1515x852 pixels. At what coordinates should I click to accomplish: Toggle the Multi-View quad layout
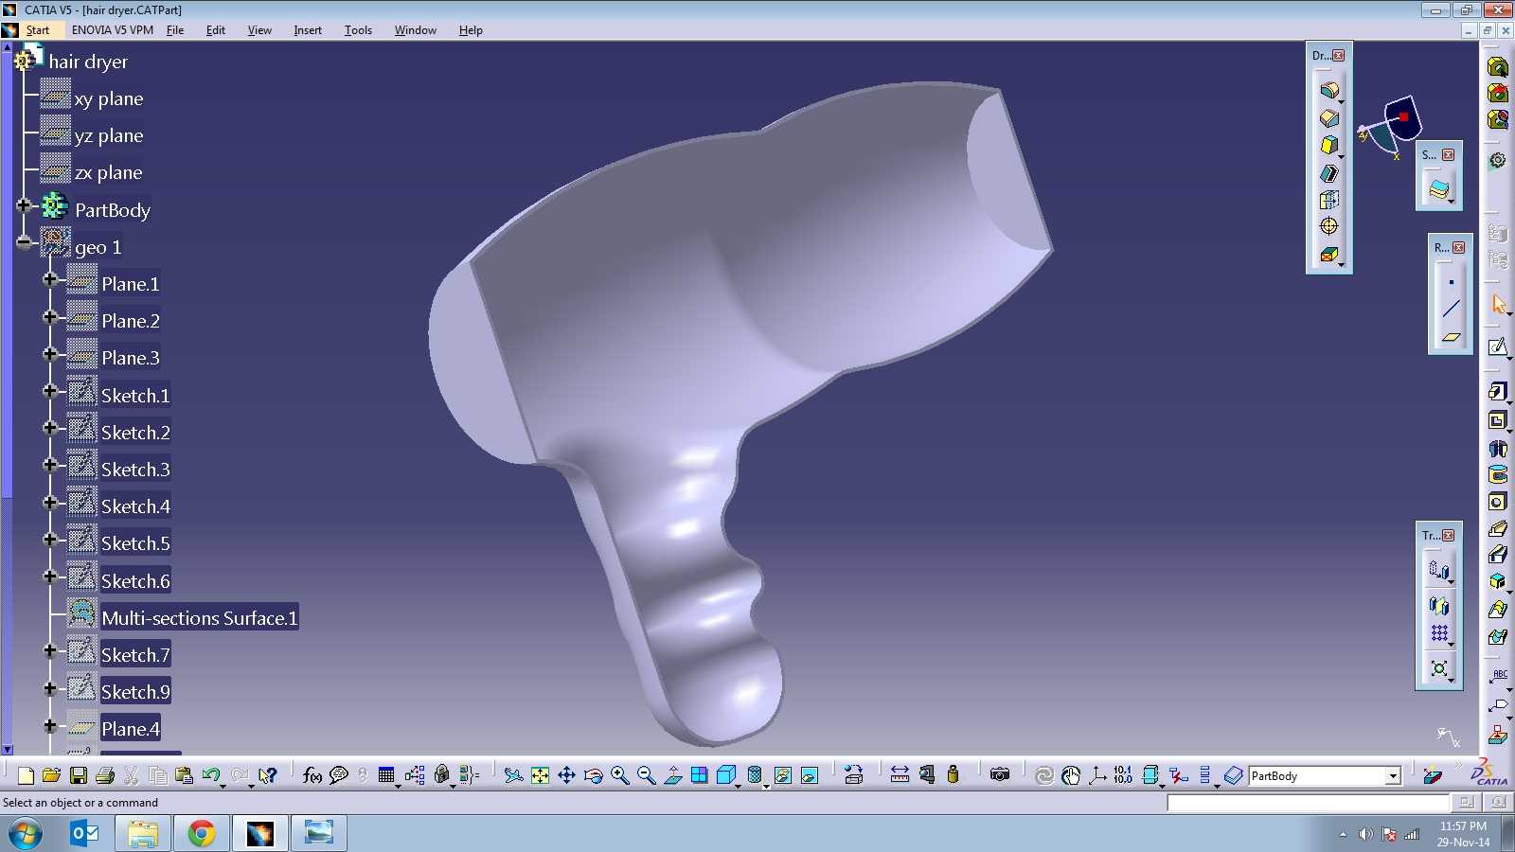[x=700, y=775]
